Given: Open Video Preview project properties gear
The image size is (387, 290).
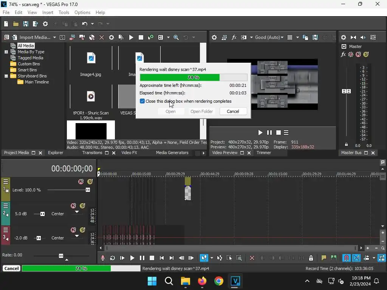Looking at the screenshot, I should (214, 37).
